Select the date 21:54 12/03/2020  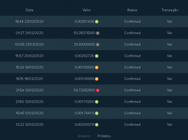[30, 90]
